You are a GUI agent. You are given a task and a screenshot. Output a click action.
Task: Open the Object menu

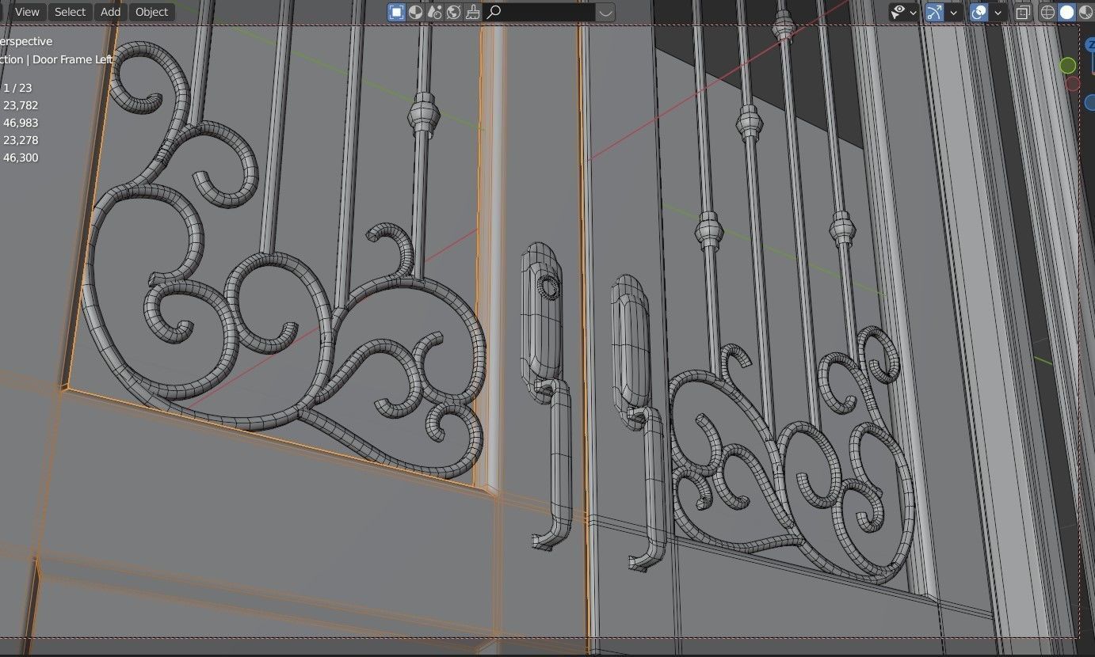tap(151, 12)
